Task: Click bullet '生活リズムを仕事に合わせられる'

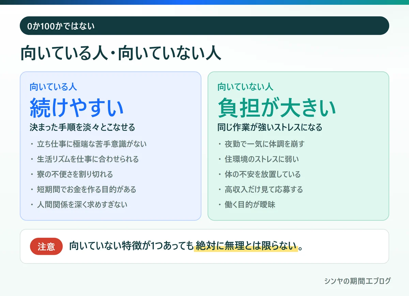Action: pos(88,159)
